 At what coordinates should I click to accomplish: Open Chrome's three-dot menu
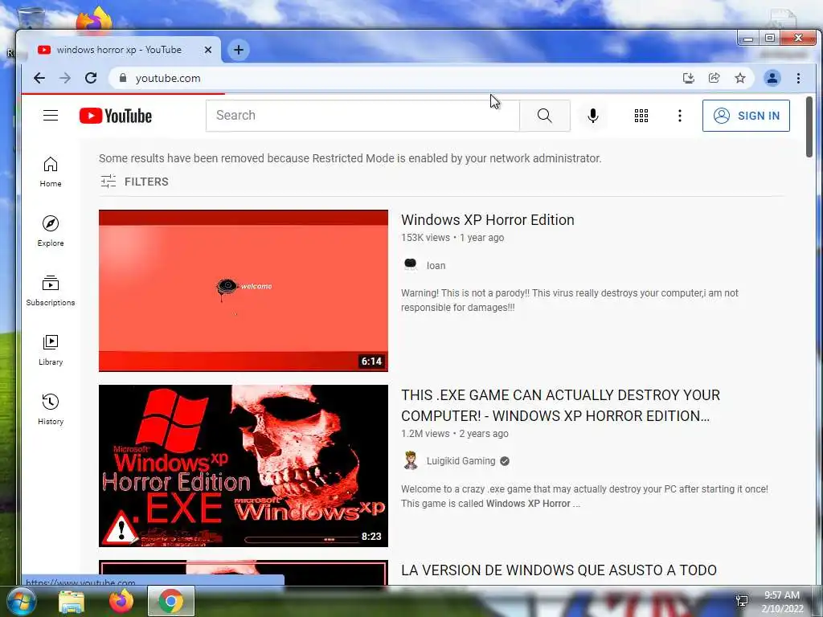(x=798, y=78)
